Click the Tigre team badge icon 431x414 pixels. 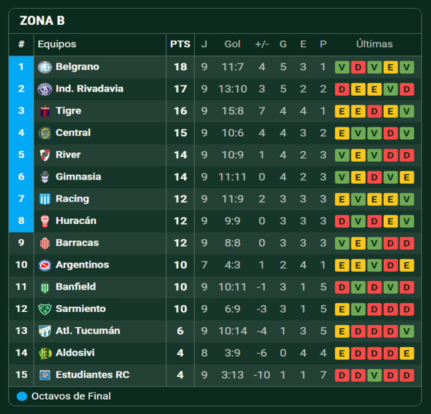pos(45,111)
